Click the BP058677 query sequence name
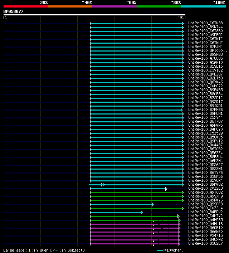The height and width of the screenshot is (253, 229). (x=13, y=11)
